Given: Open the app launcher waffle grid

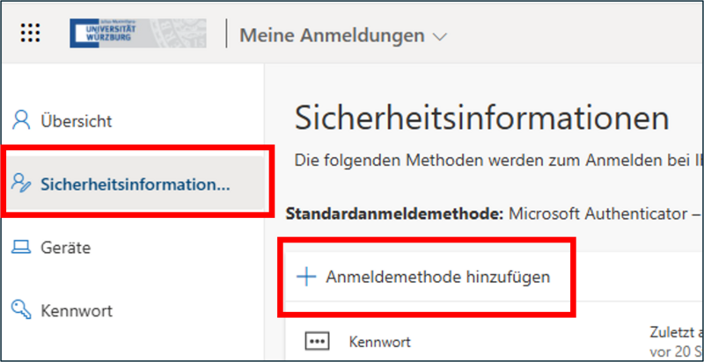Looking at the screenshot, I should point(31,33).
